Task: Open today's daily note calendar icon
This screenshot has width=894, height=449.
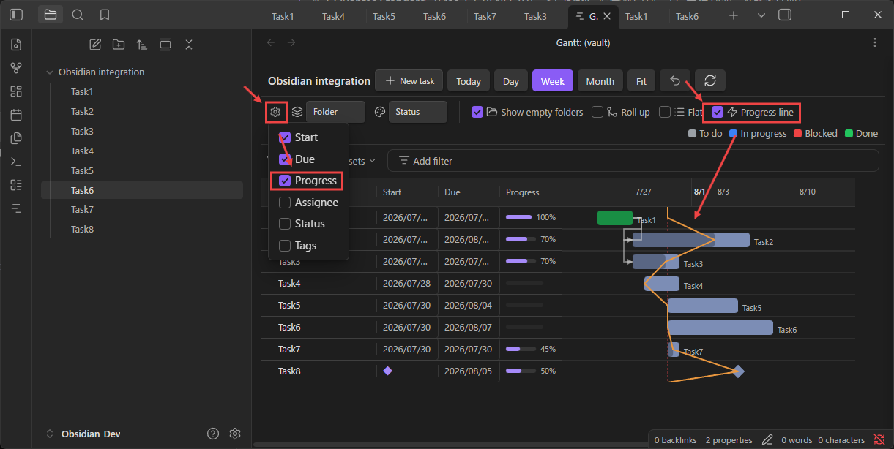Action: pyautogui.click(x=16, y=115)
